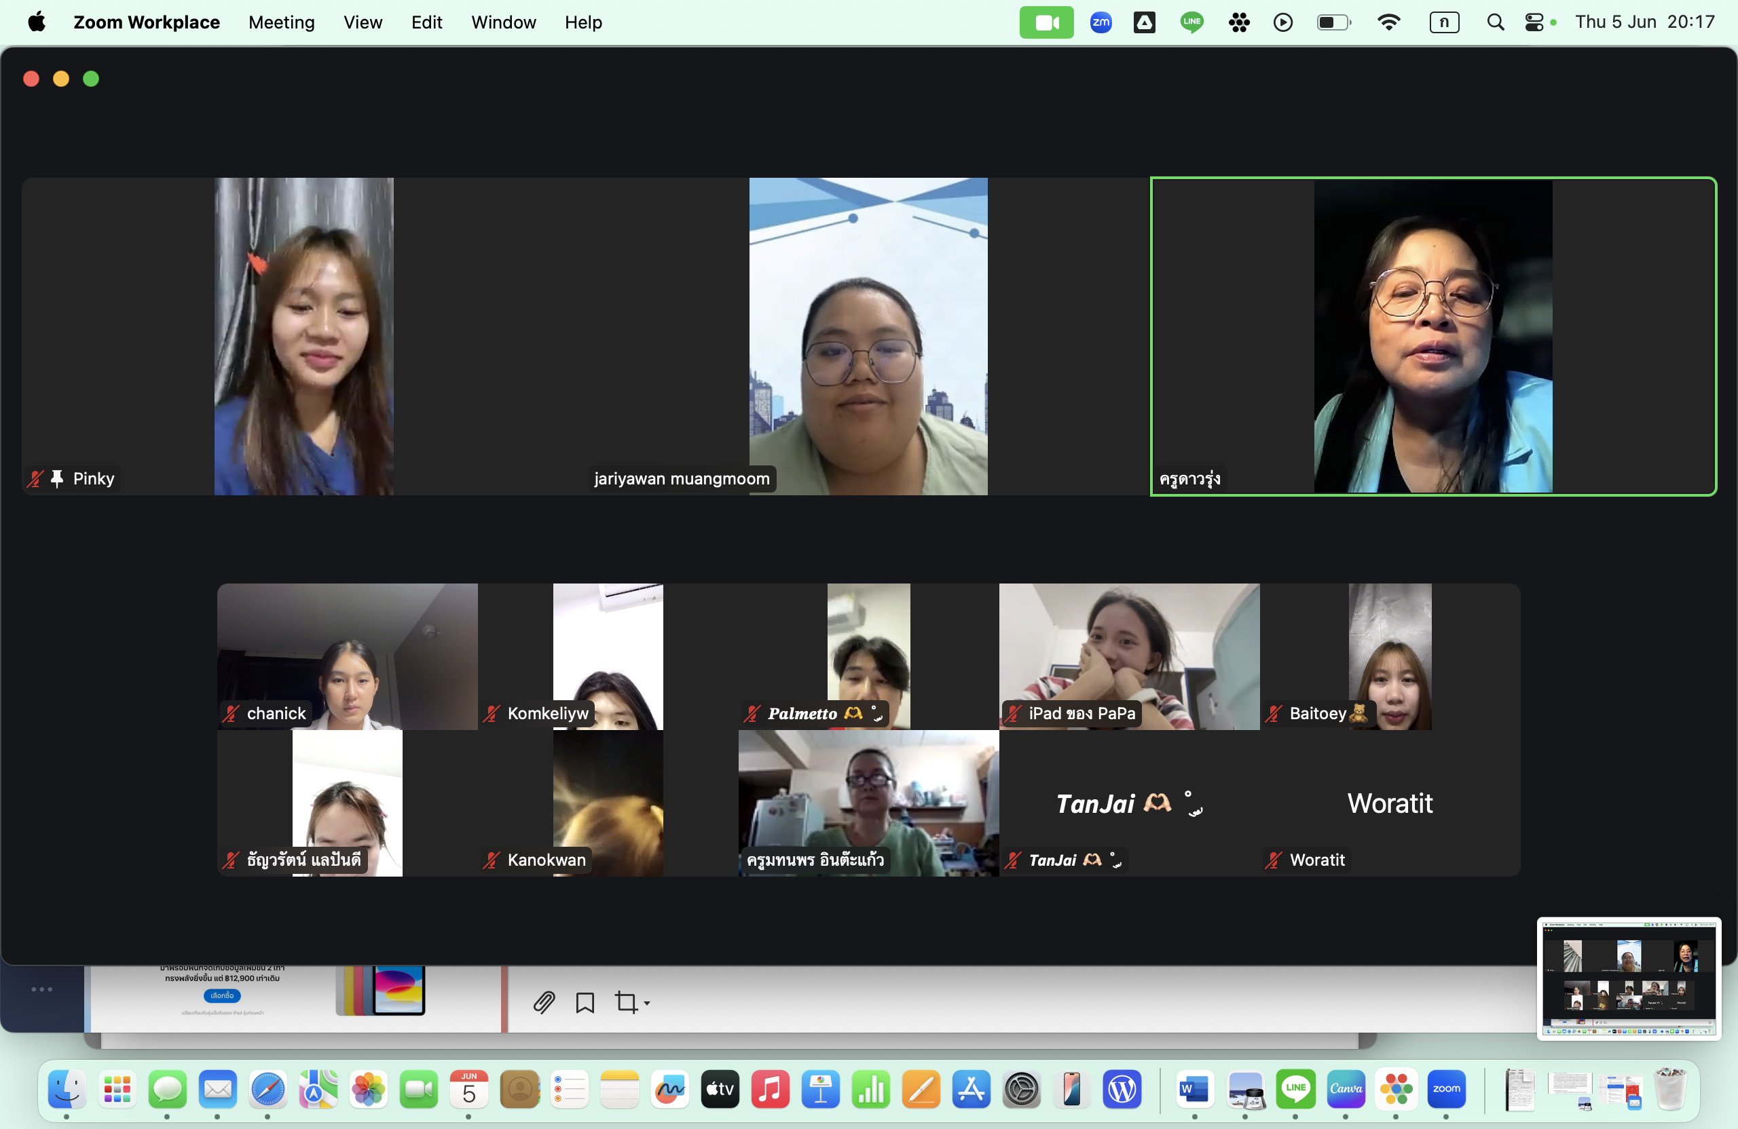This screenshot has width=1738, height=1129.
Task: Click the play circle icon in menu bar
Action: pos(1282,22)
